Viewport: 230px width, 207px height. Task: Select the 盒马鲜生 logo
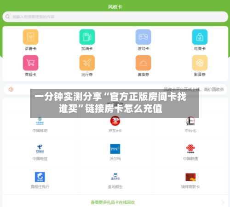(115, 177)
